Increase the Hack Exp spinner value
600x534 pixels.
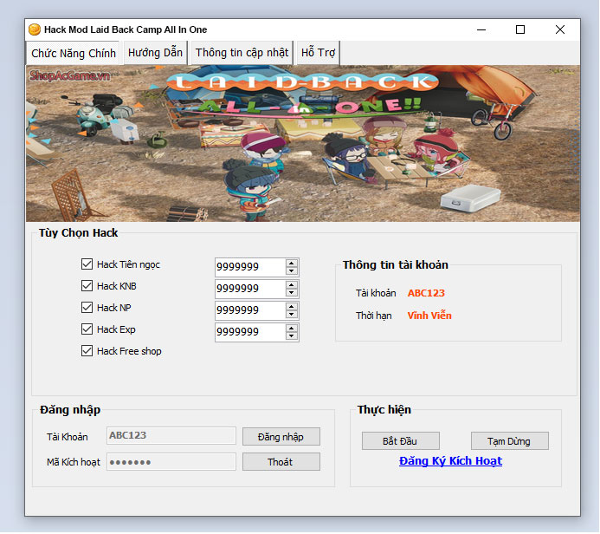point(292,329)
